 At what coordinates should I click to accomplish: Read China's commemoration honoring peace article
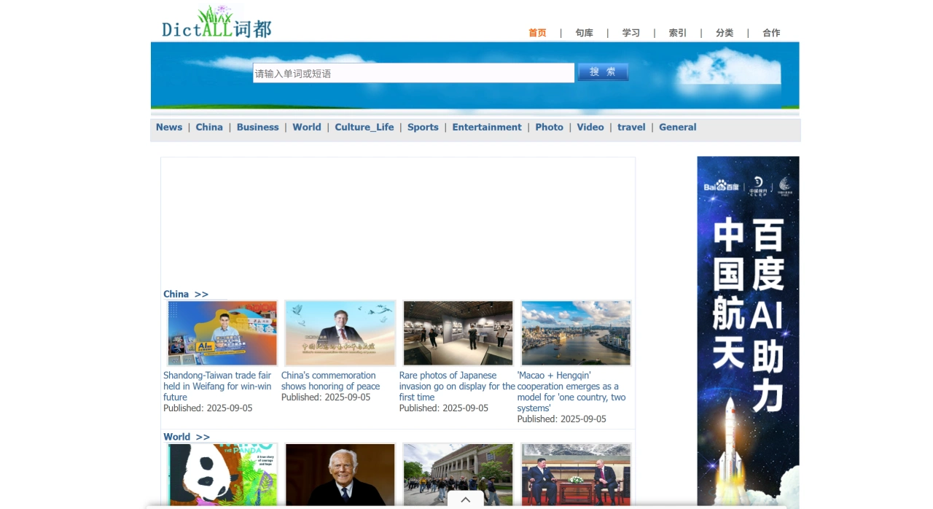pos(330,381)
